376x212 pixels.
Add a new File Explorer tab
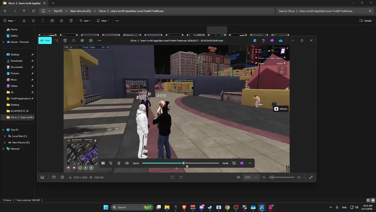point(53,3)
